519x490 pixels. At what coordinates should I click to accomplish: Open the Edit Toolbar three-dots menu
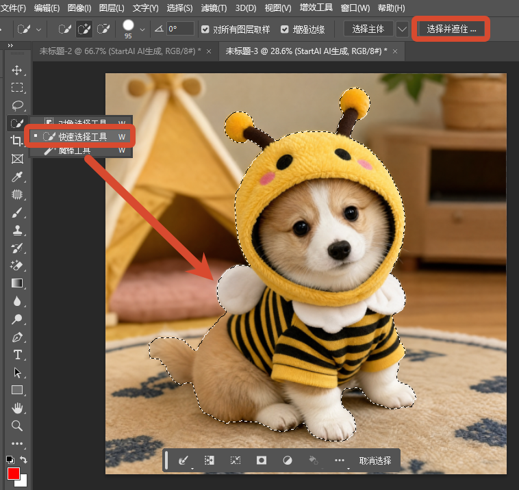click(x=17, y=443)
